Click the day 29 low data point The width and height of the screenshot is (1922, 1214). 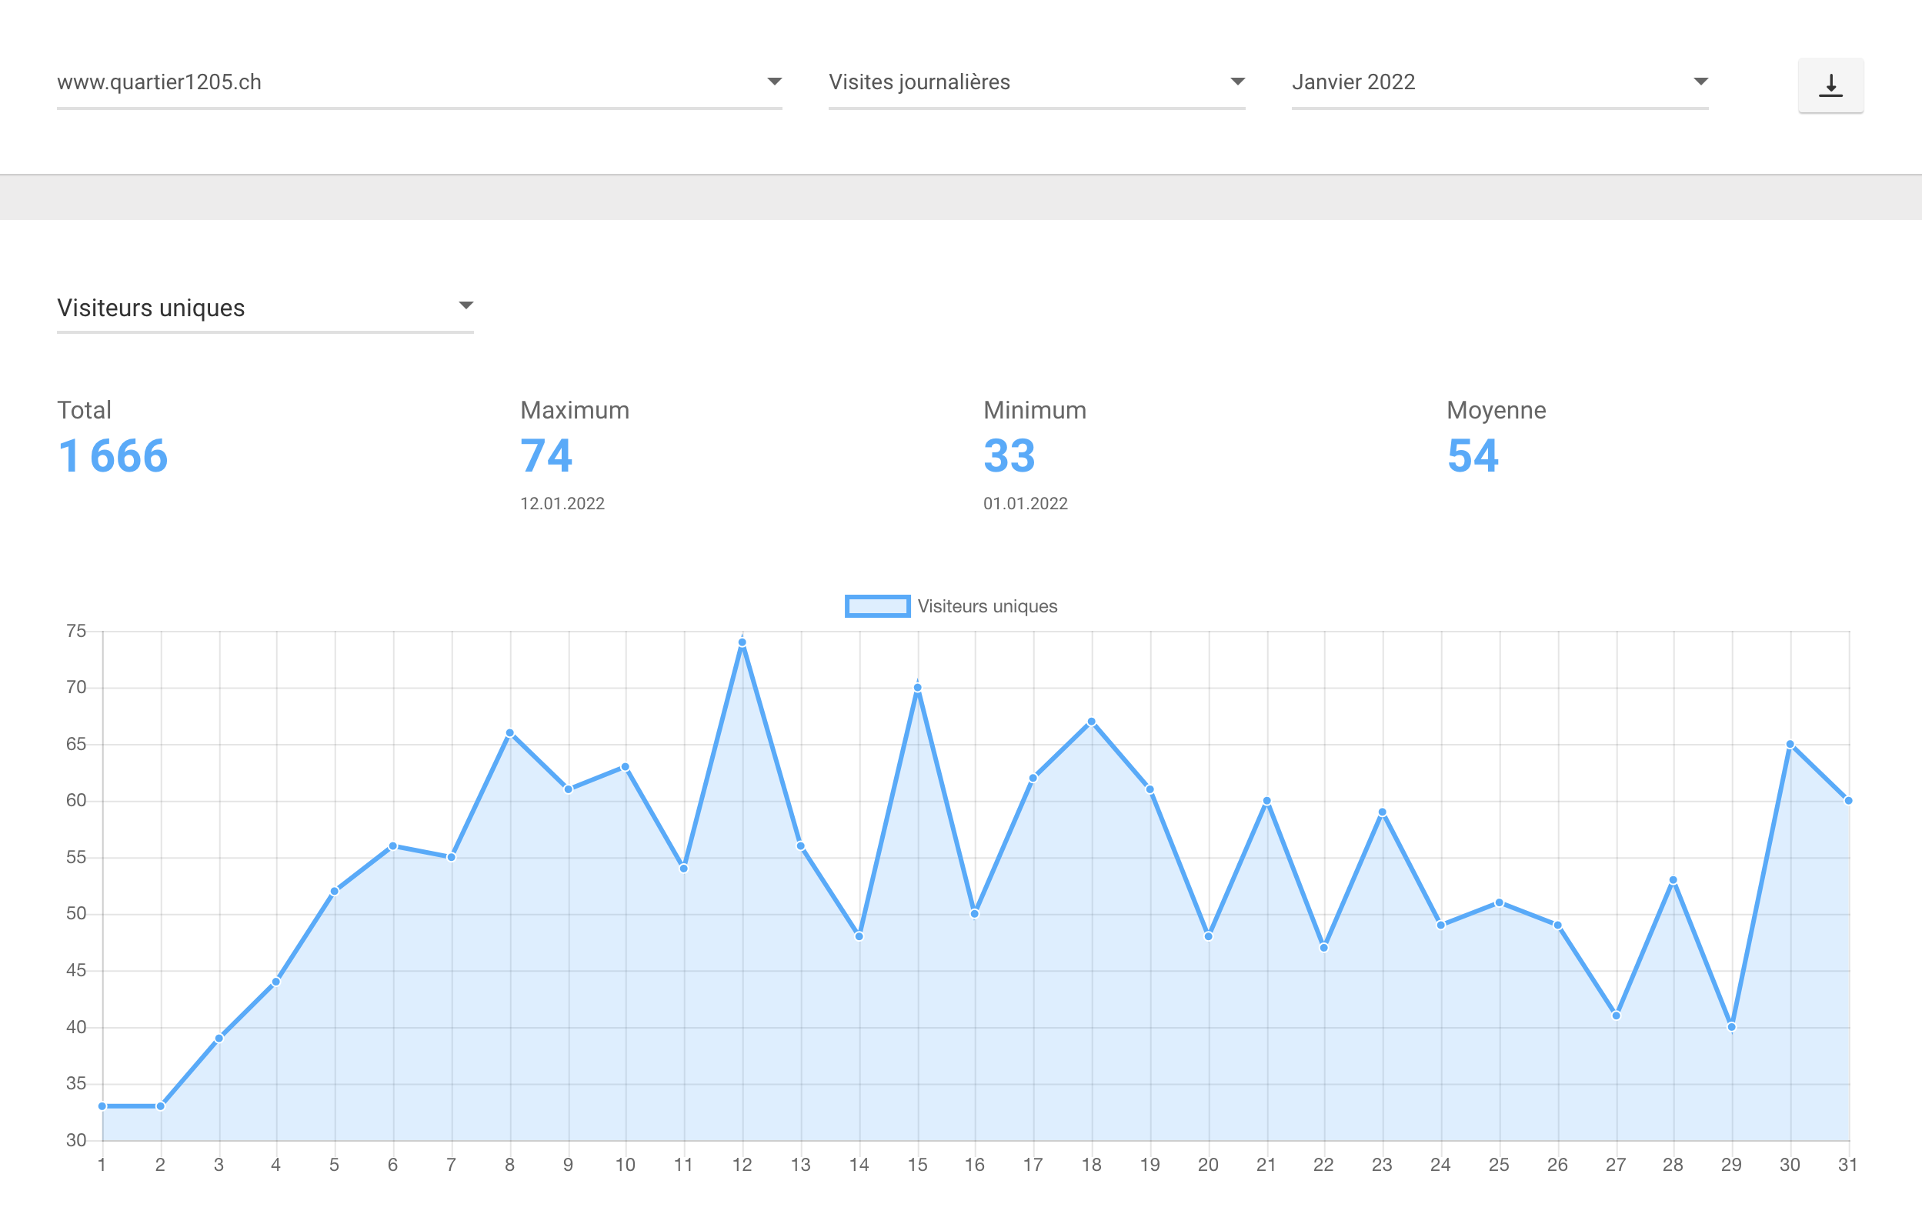coord(1731,1027)
